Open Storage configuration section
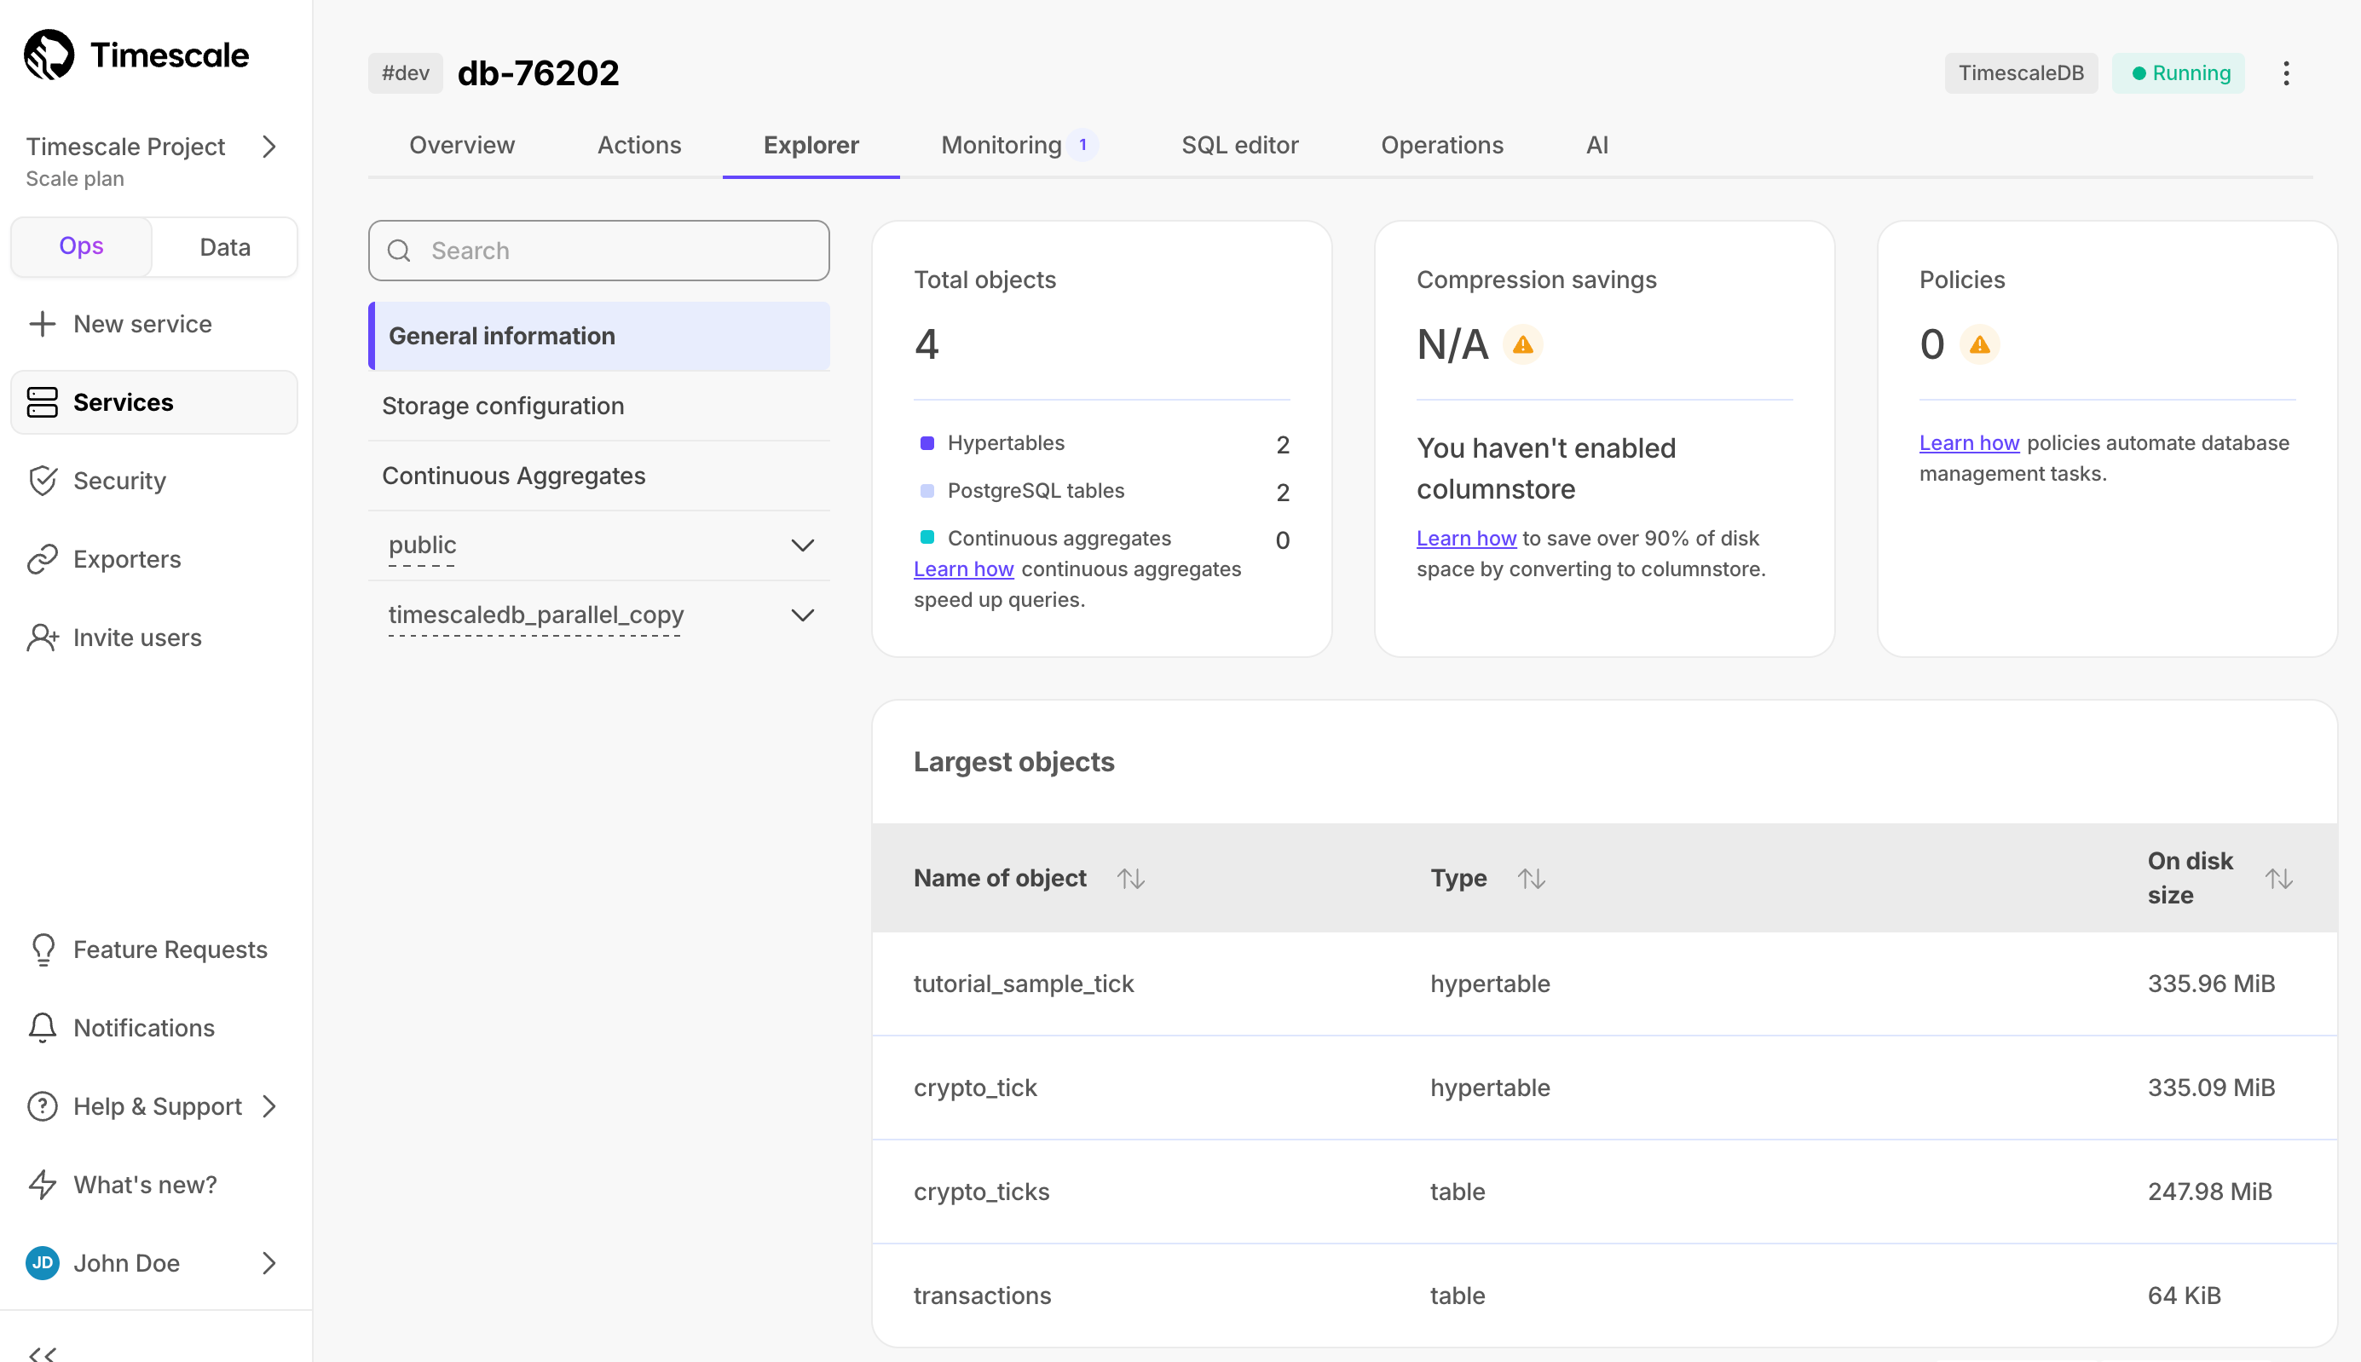This screenshot has height=1362, width=2361. pos(598,406)
